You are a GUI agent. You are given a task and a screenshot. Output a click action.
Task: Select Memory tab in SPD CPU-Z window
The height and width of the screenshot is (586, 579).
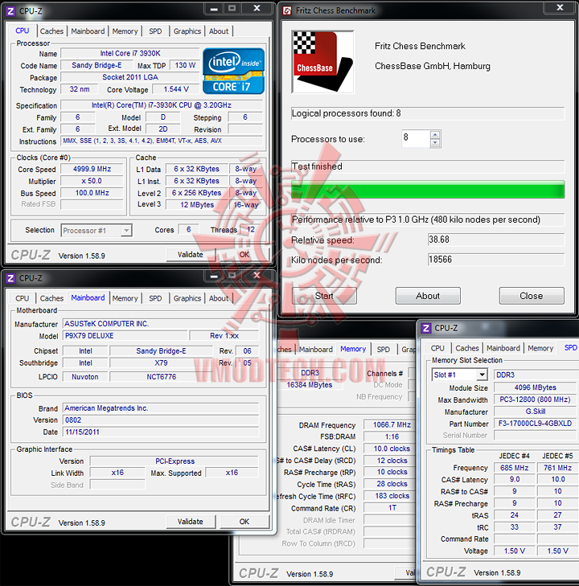(540, 348)
